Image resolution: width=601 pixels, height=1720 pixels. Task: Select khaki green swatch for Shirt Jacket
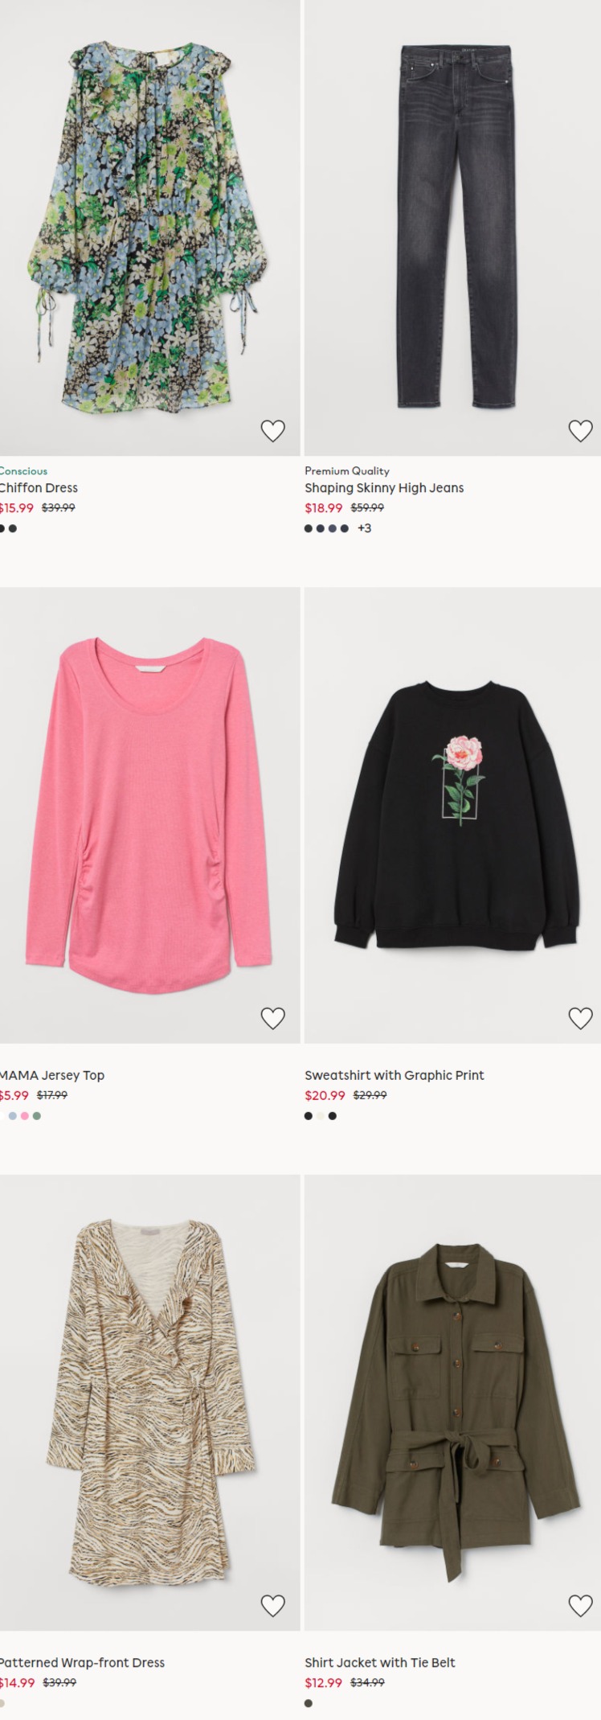[309, 1703]
